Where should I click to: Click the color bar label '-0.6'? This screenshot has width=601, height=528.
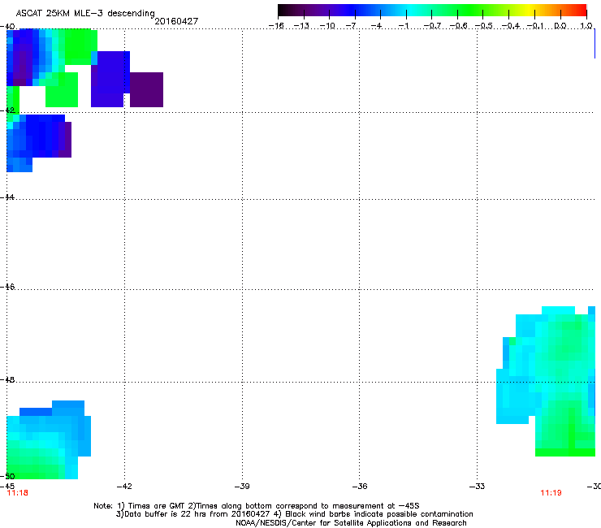point(458,26)
